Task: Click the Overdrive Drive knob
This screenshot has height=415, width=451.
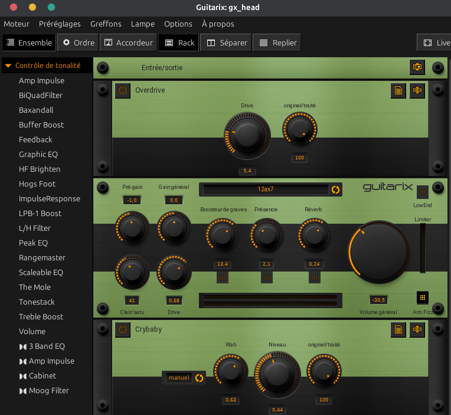Action: click(x=247, y=135)
